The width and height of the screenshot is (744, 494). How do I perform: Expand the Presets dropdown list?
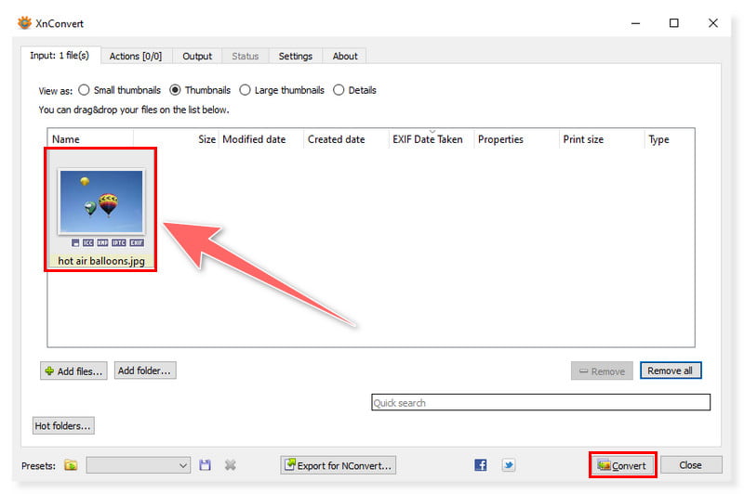click(x=182, y=465)
